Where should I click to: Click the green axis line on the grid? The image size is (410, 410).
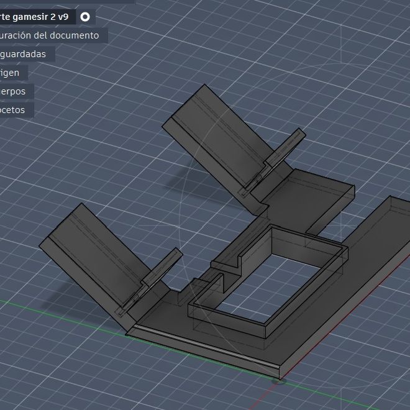63,315
